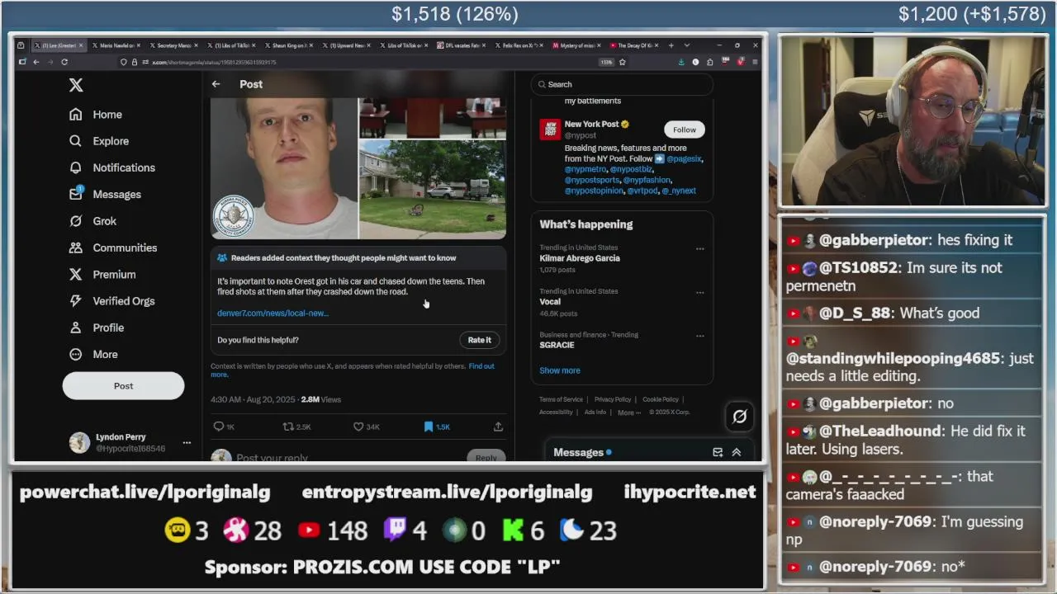
Task: Switch to The Decay Of browser tab
Action: (636, 45)
